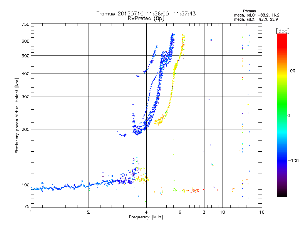Click the black bottom of the colorbar
Image resolution: width=308 pixels, height=231 pixels.
[282, 194]
